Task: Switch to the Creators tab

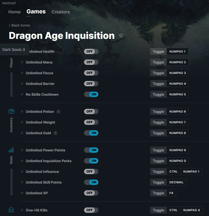Action: [x=61, y=12]
